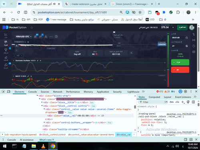This screenshot has height=150, width=200.
Task: Switch to the Layout styles tab
Action: tap(168, 97)
